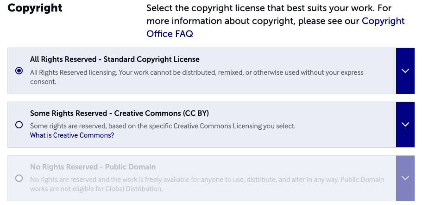
Task: Select the All Rights Reserved radio button
Action: point(19,71)
